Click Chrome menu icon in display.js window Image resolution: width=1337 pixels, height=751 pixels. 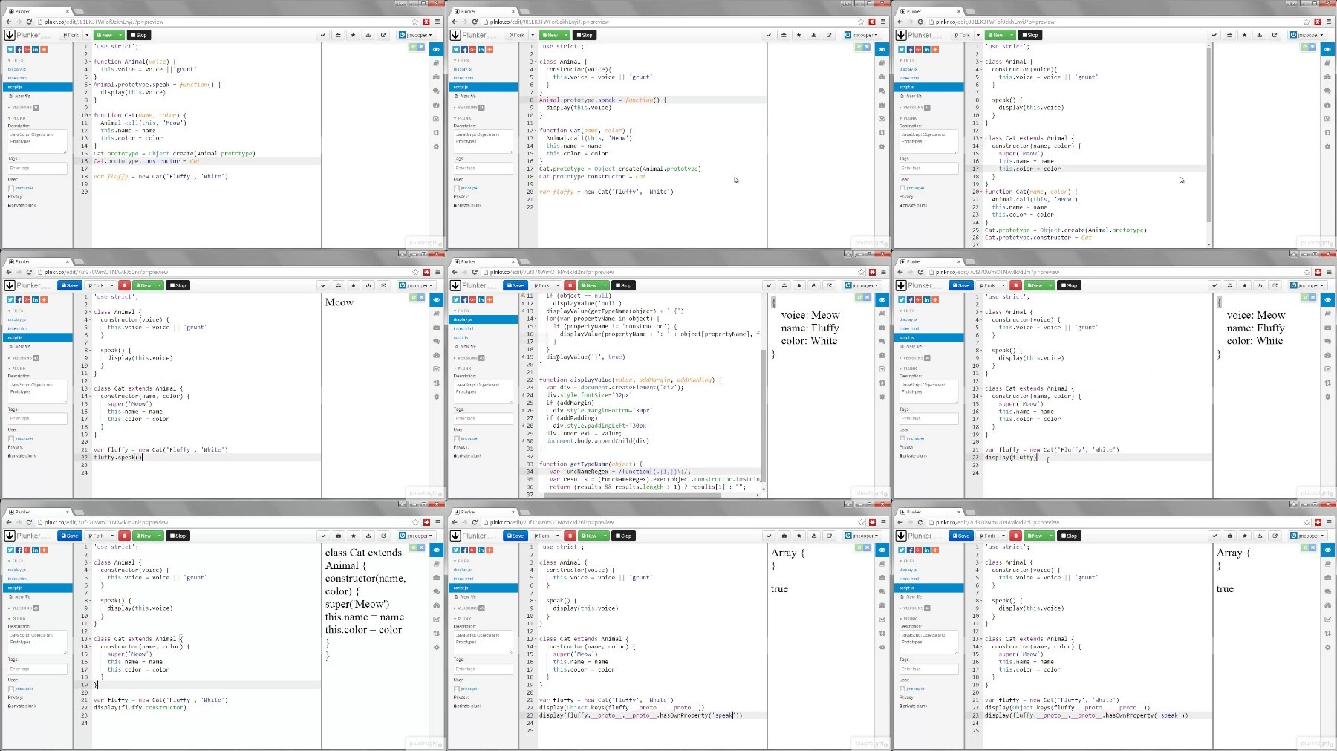coord(883,272)
